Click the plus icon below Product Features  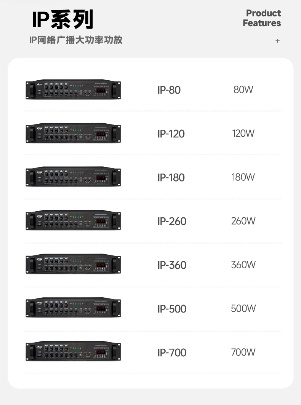pos(277,41)
